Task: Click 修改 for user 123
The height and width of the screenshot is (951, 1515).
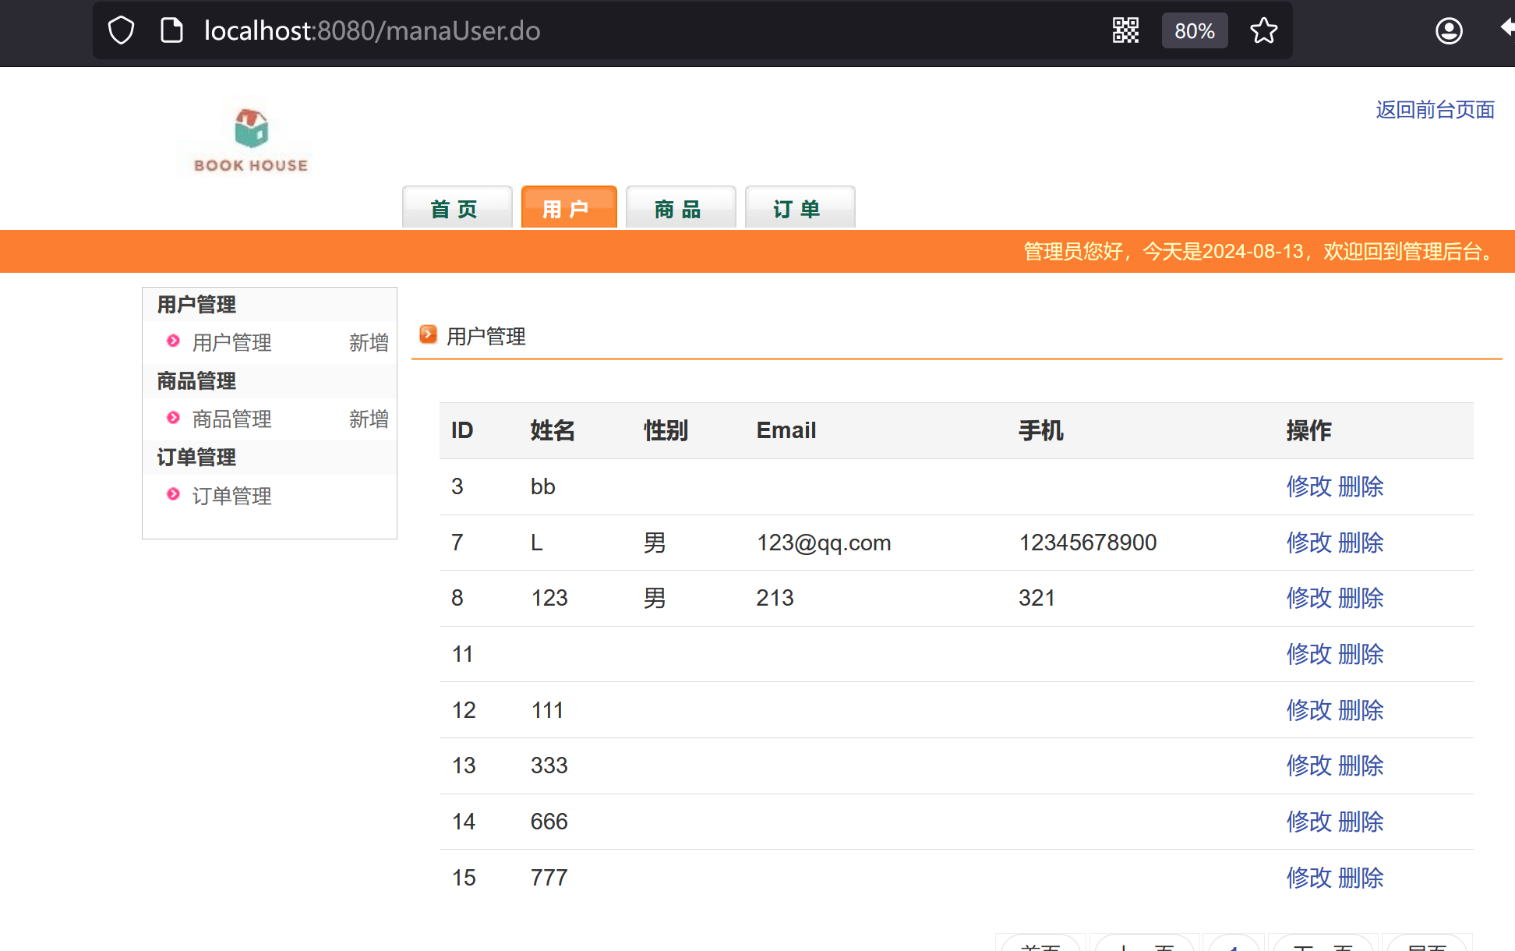Action: pos(1308,598)
